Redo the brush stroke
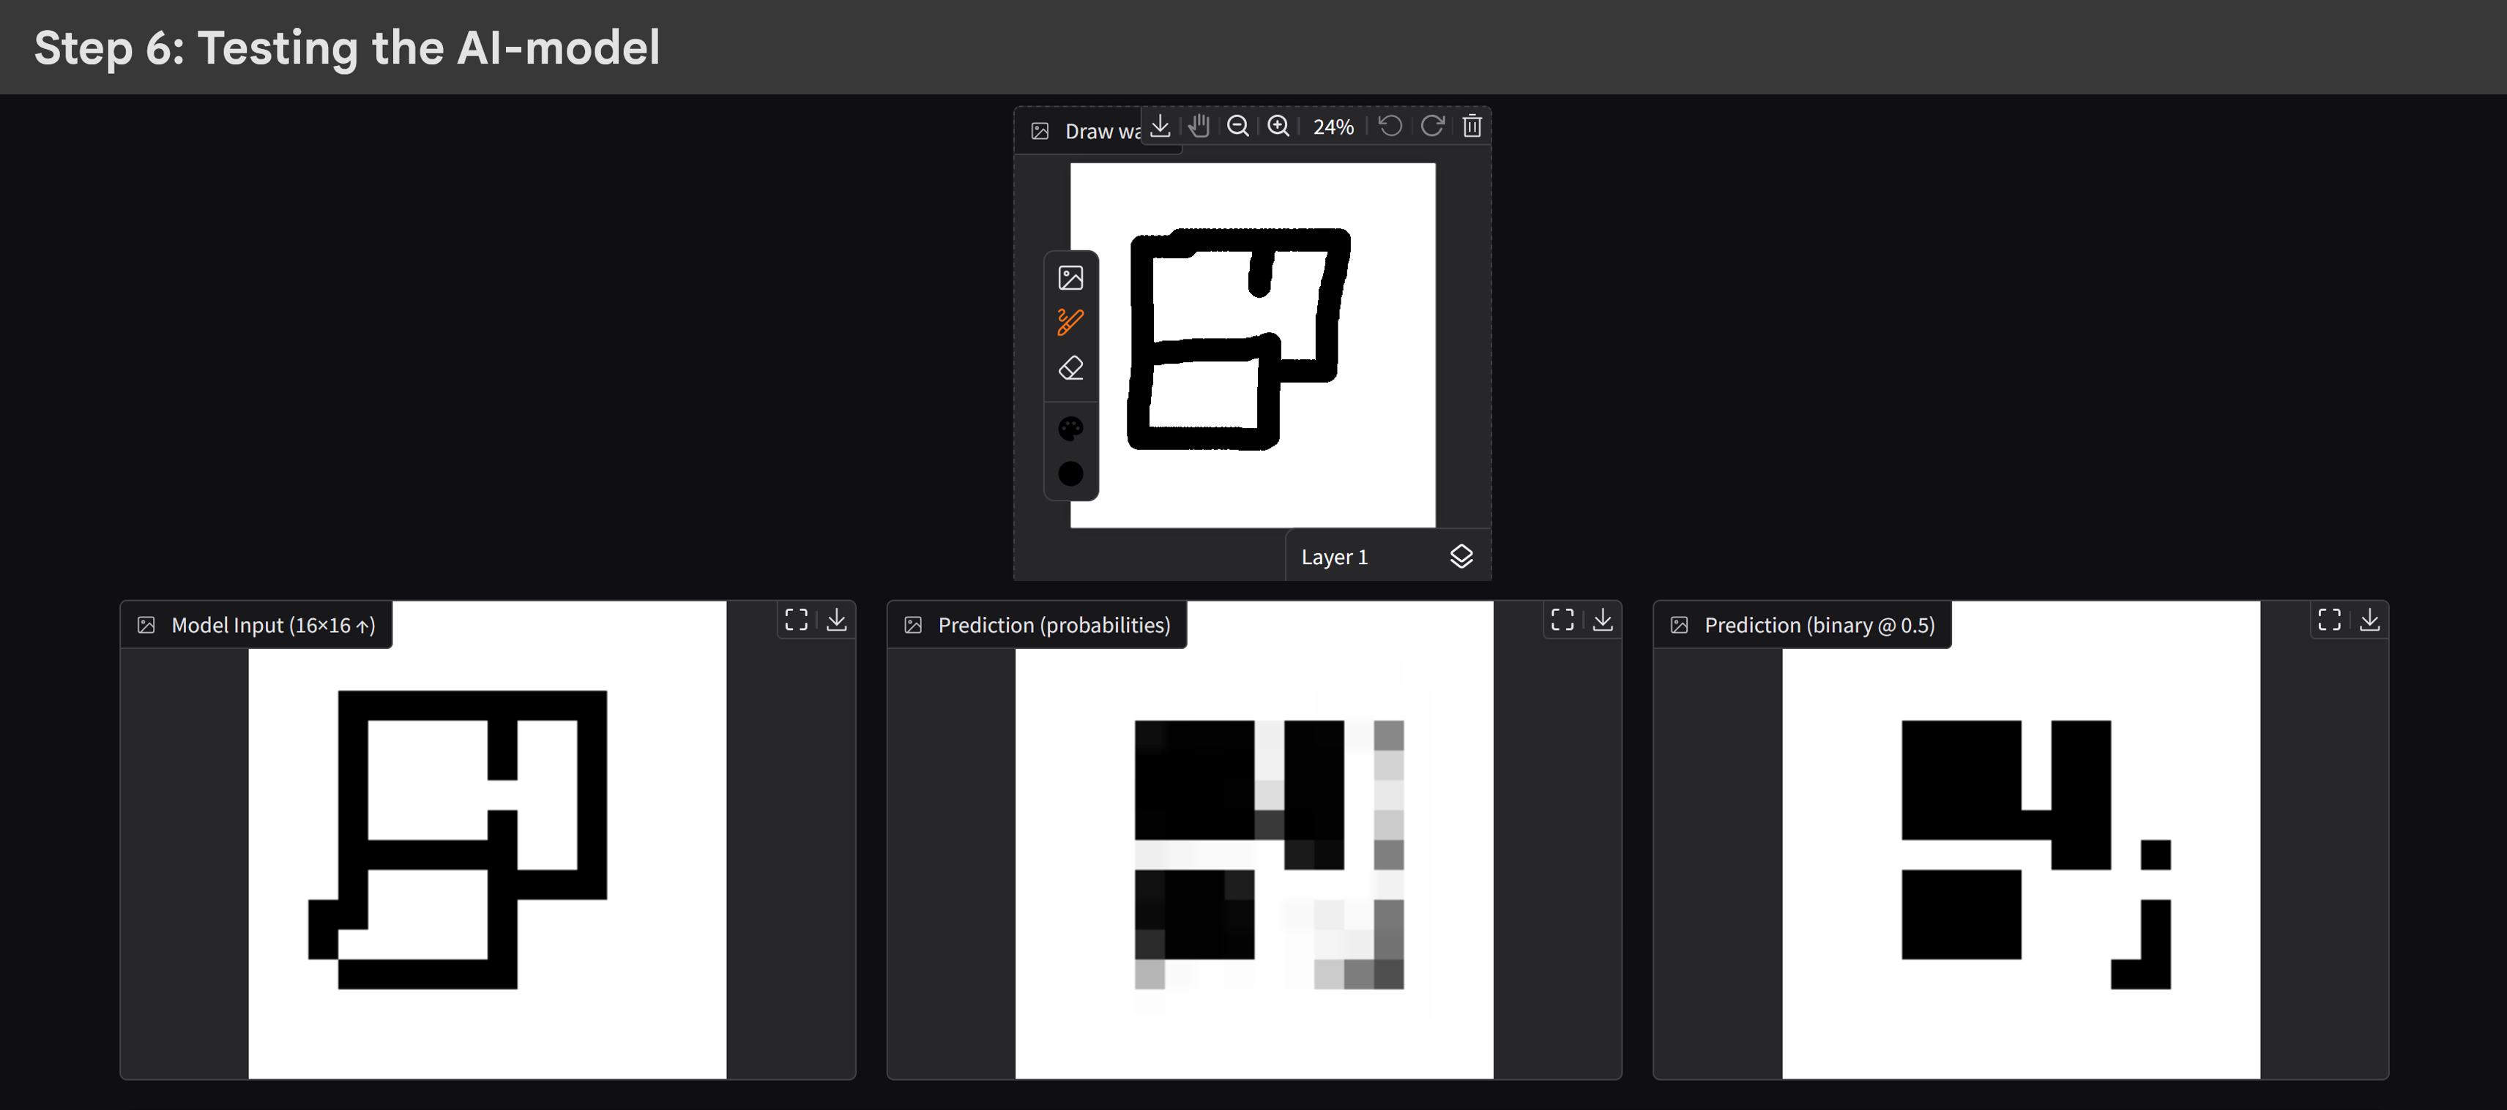The width and height of the screenshot is (2507, 1110). [1431, 127]
